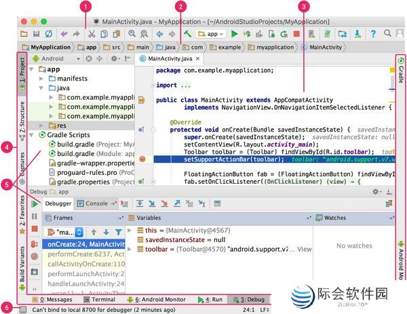Click the navigate Back arrow
Viewport: 407px width, 314px height.
click(x=159, y=34)
